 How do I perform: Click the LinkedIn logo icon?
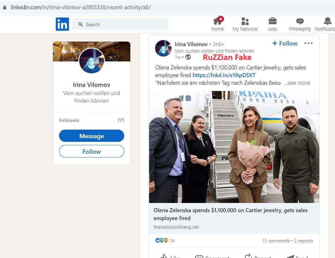tap(62, 24)
